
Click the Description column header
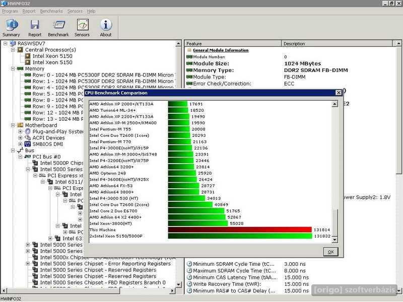(337, 44)
